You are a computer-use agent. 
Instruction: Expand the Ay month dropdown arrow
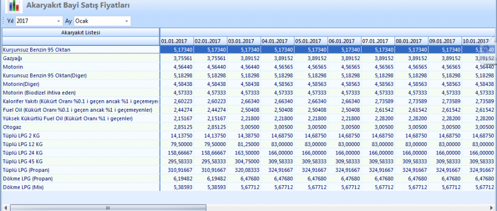126,21
